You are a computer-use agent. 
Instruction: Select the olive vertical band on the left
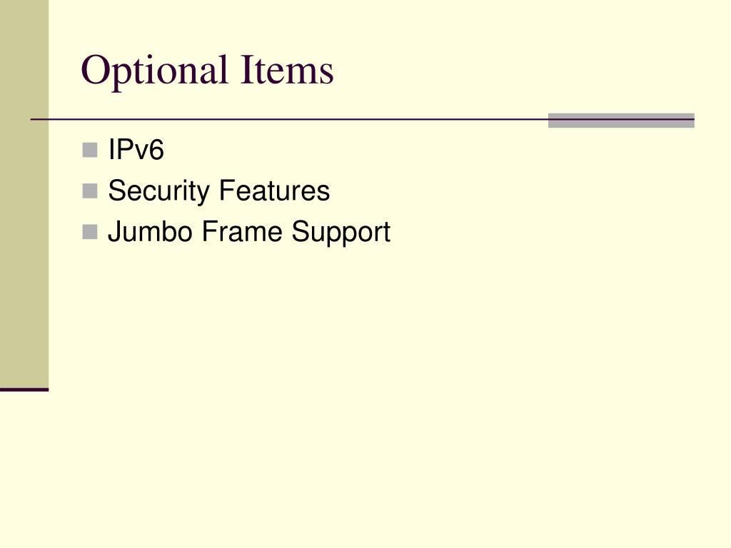point(24,194)
